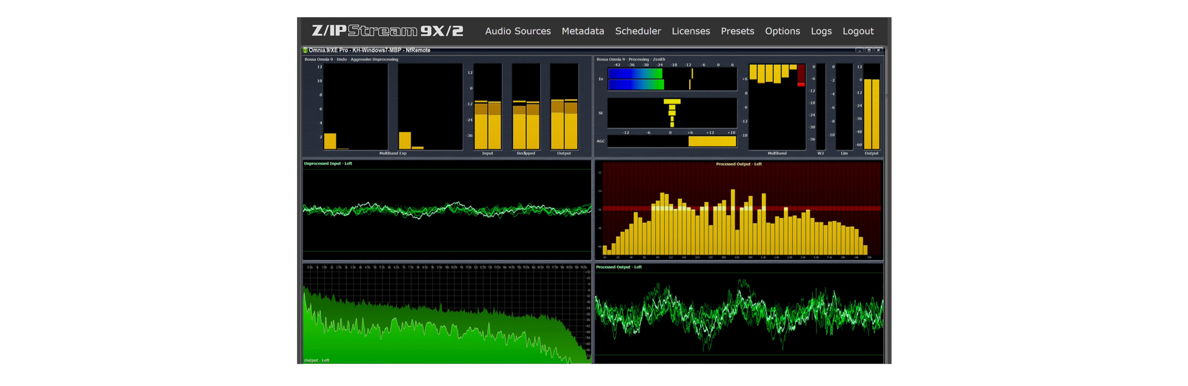Viewport: 1188px width, 386px height.
Task: Click the St stereo width meter
Action: click(x=672, y=113)
